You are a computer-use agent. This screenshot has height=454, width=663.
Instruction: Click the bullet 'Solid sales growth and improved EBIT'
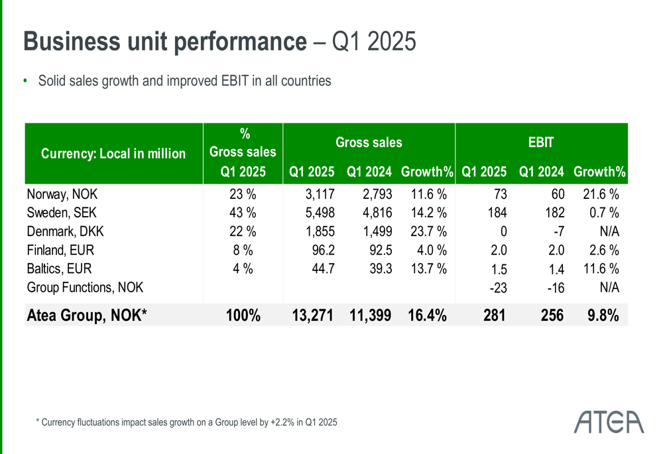pyautogui.click(x=184, y=81)
